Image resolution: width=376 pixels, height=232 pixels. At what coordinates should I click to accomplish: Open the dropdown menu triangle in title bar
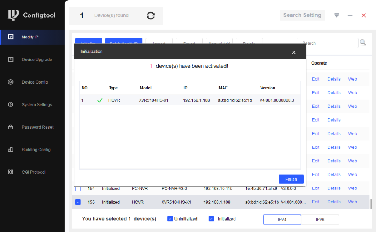tap(336, 15)
